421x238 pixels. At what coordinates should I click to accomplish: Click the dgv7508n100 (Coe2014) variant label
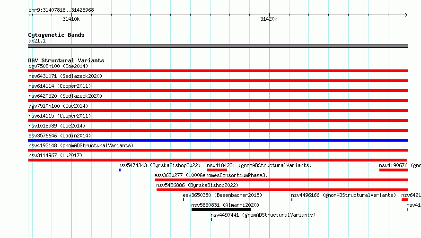(58, 66)
